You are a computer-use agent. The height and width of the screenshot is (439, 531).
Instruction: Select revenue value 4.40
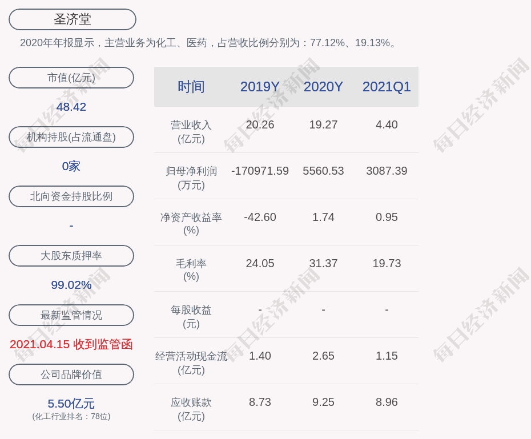point(387,124)
